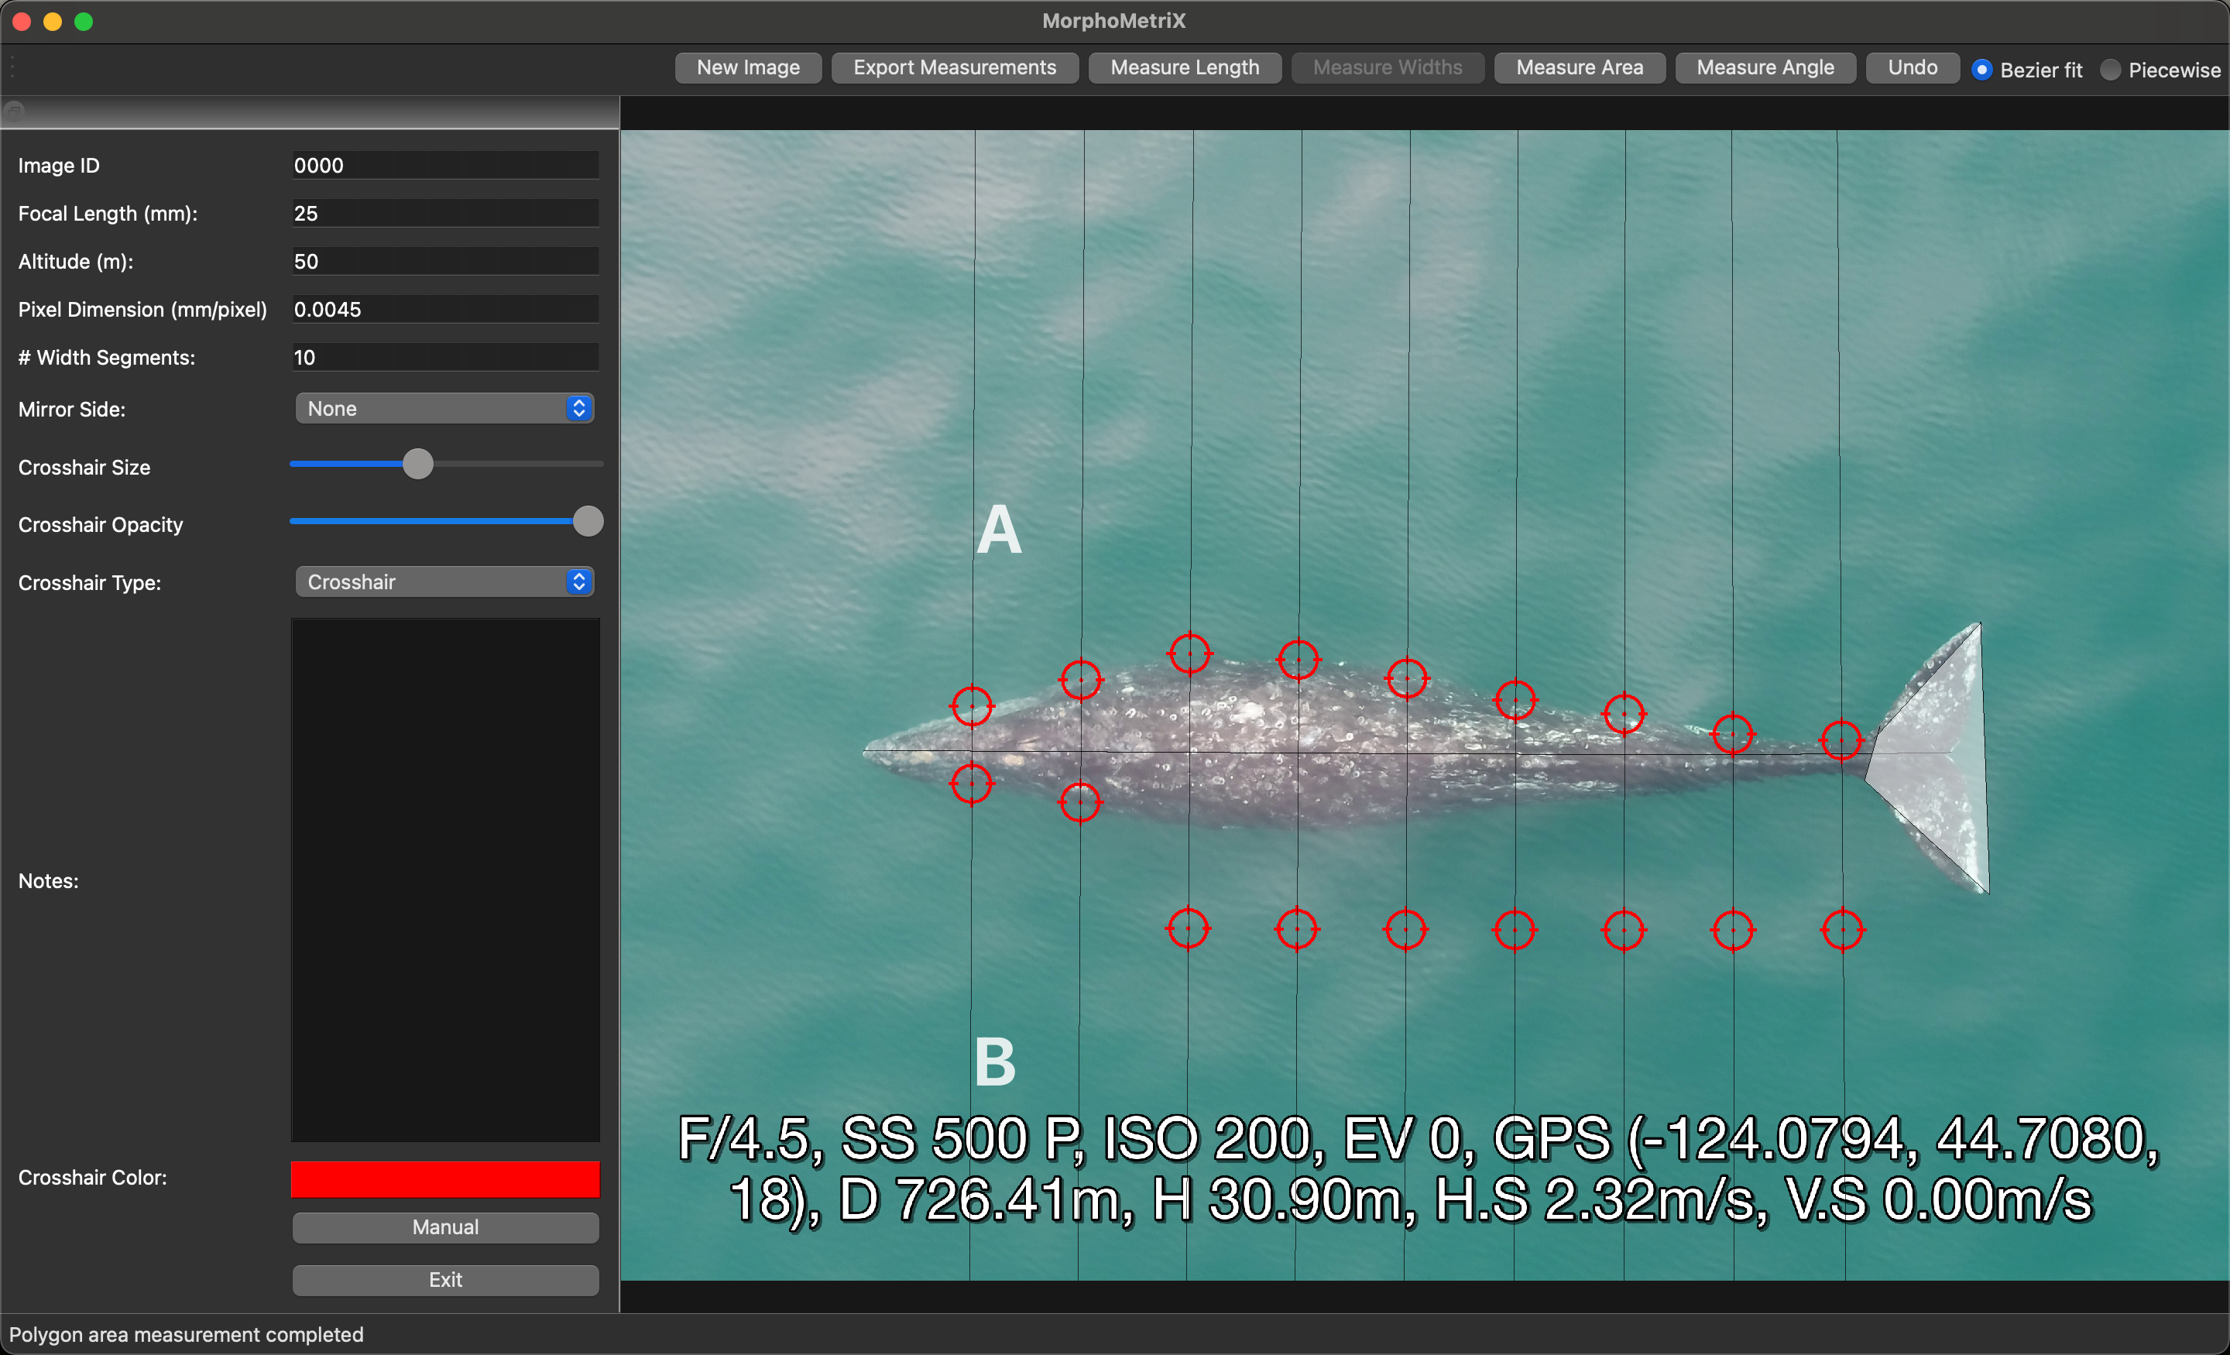Screen dimensions: 2230x1355
Task: Click the rightmost crosshair in the bottom row
Action: coord(1843,930)
